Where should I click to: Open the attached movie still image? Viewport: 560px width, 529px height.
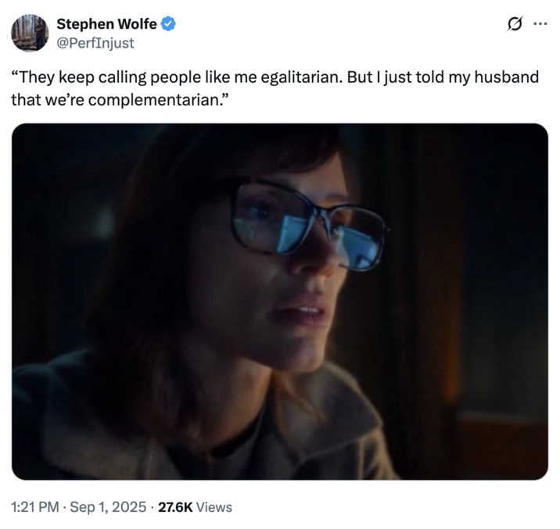pos(280,302)
